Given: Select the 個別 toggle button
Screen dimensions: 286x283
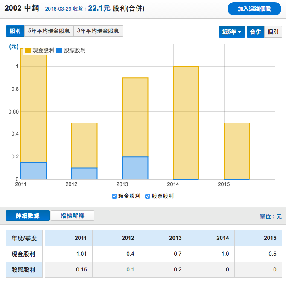Looking at the screenshot, I should (273, 32).
